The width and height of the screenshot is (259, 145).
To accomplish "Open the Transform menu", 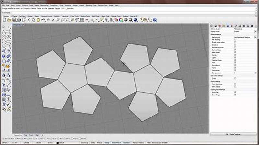I will tap(54, 6).
